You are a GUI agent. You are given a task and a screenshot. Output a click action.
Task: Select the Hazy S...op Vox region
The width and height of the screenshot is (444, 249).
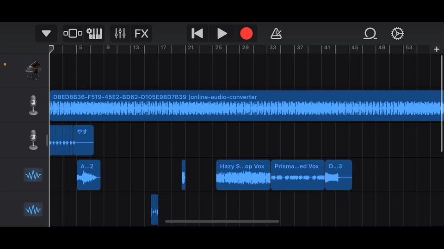243,175
